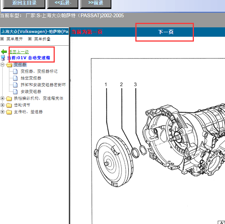The height and width of the screenshot is (224, 225).
Task: Collapse the 变扭器 tree node
Action: pos(2,65)
